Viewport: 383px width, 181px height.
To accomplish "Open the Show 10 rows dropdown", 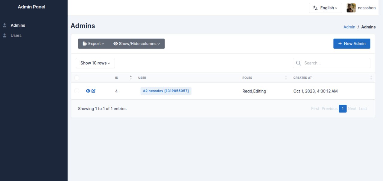I will (95, 63).
